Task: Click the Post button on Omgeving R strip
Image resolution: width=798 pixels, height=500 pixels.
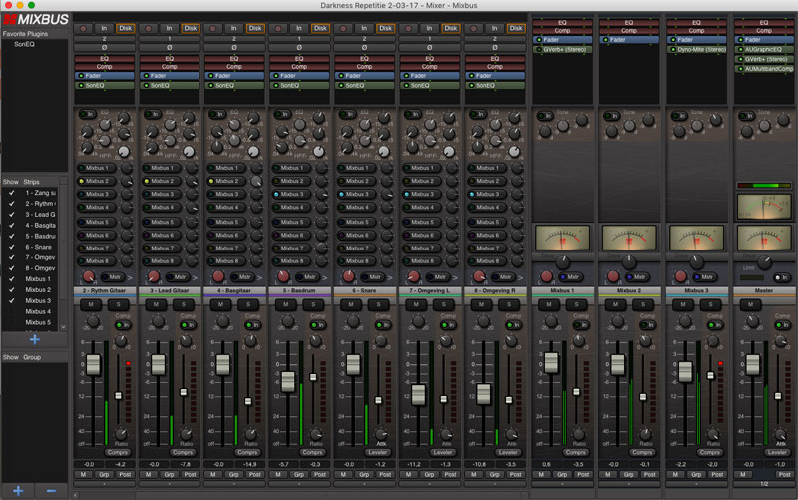Action: tap(515, 474)
